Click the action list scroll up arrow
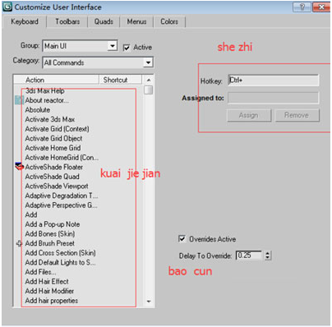 149,80
